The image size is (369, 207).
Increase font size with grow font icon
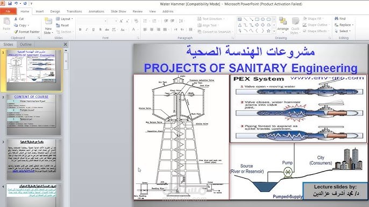[121, 21]
